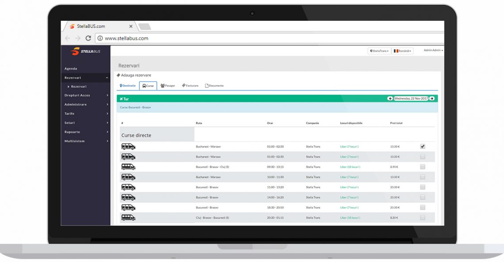The width and height of the screenshot is (504, 262).
Task: Go to next date with right arrow
Action: [431, 99]
